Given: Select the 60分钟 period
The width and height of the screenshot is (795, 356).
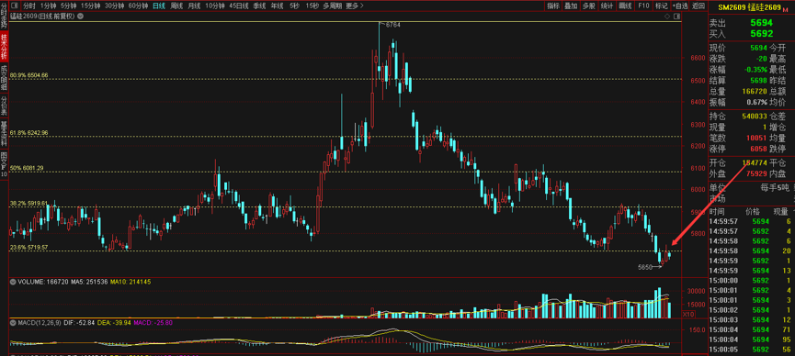Looking at the screenshot, I should (x=138, y=6).
